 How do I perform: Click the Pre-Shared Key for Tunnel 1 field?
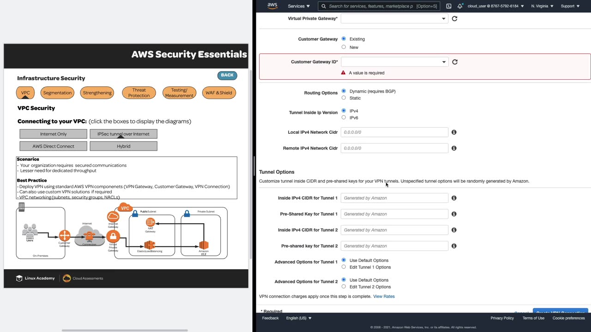394,214
